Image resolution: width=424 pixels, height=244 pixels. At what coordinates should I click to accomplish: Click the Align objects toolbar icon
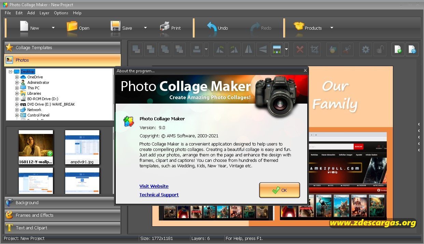196,50
